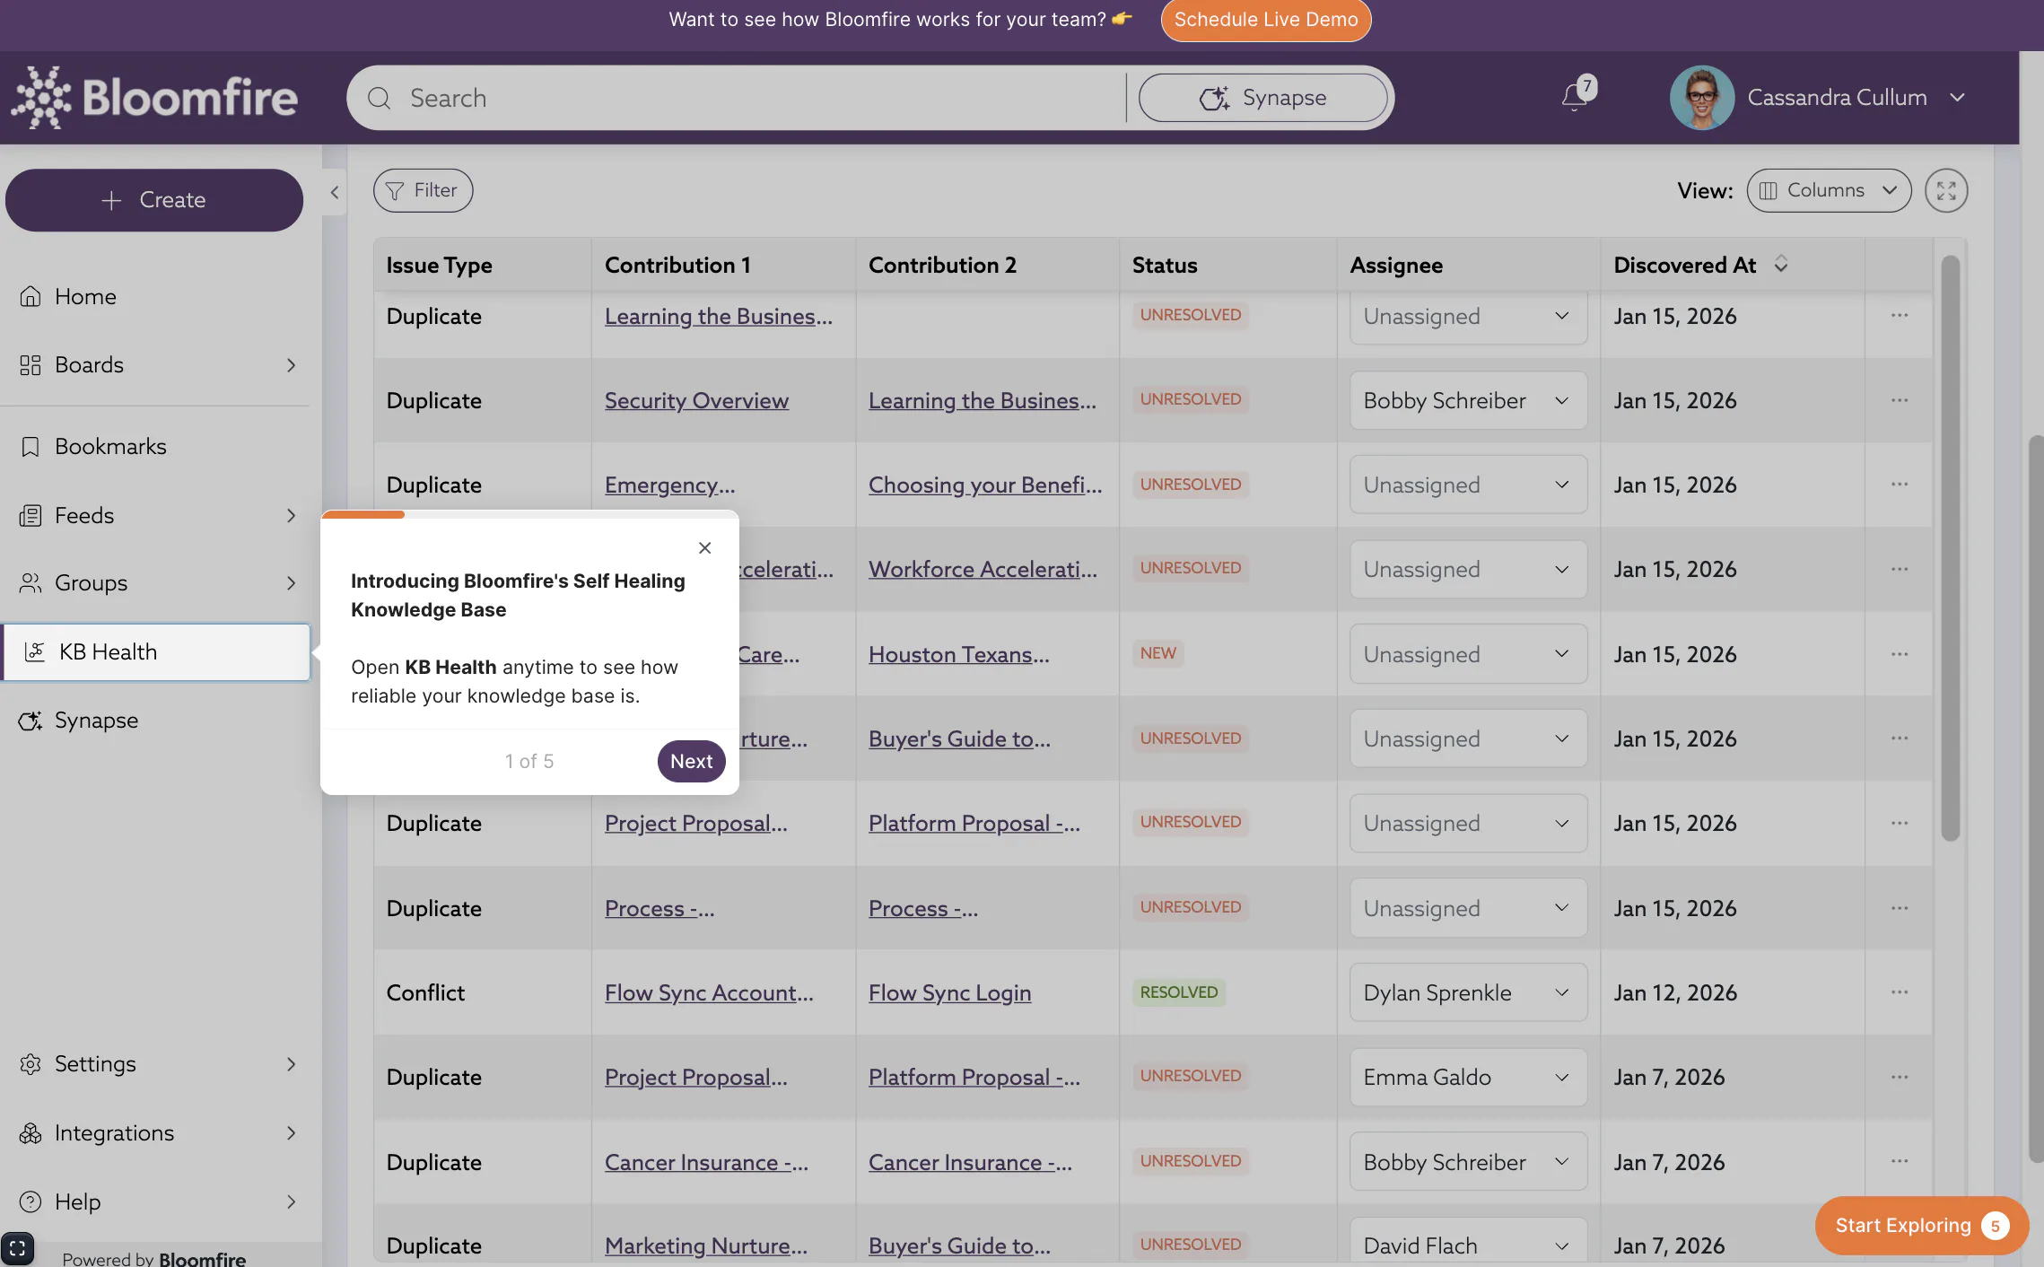Screen dimensions: 2044x1267
Task: Click the RESOLVED status badge
Action: pyautogui.click(x=1178, y=992)
